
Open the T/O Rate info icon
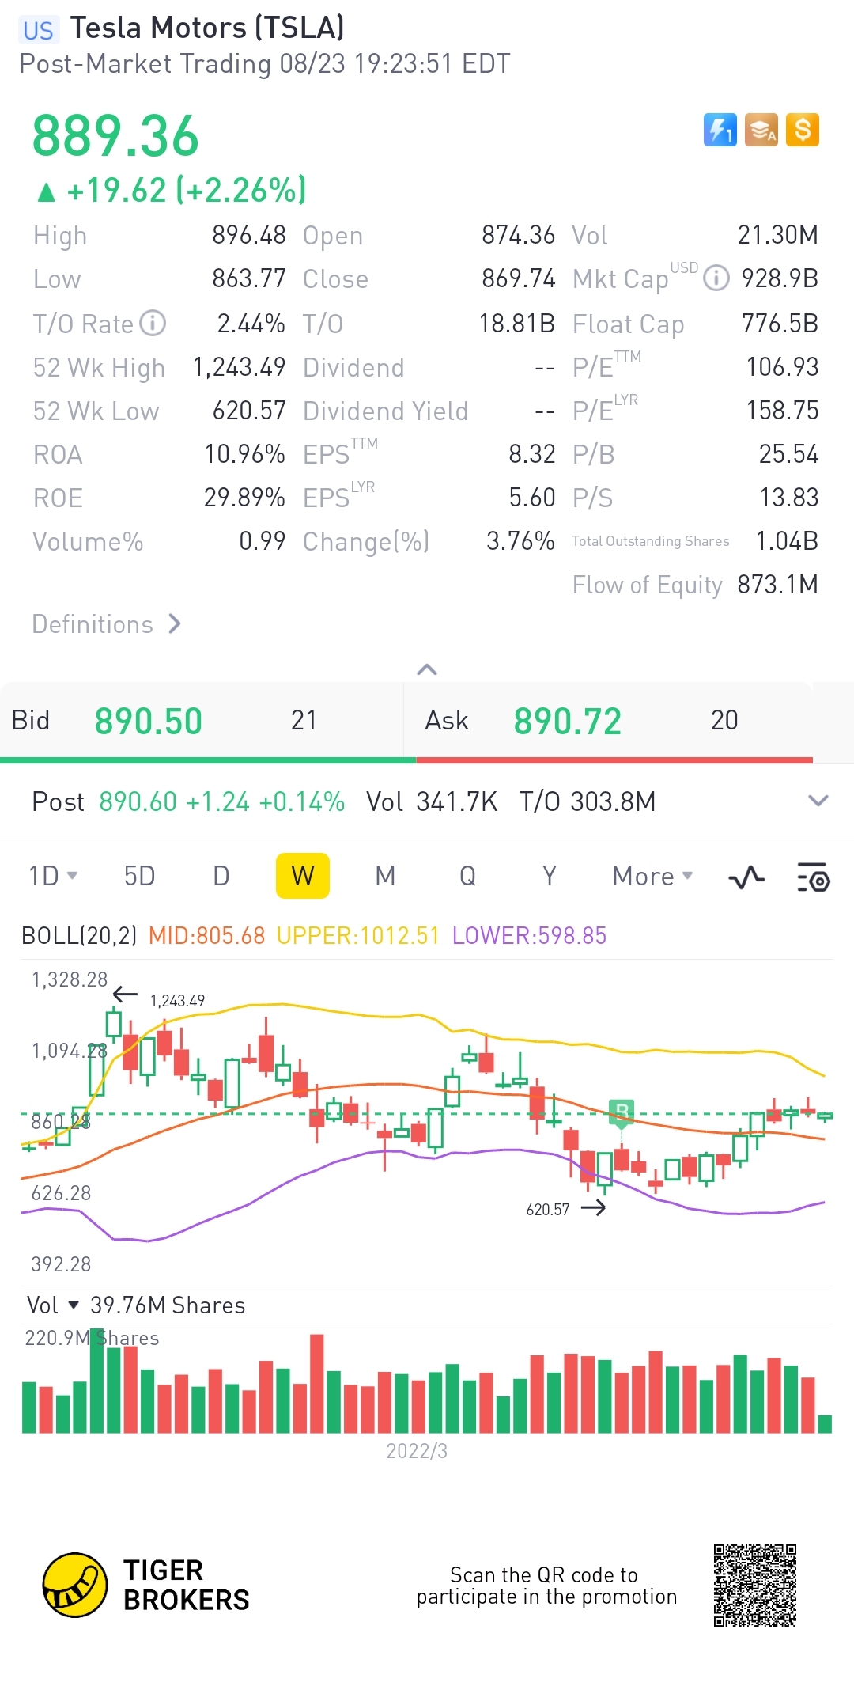tap(153, 323)
